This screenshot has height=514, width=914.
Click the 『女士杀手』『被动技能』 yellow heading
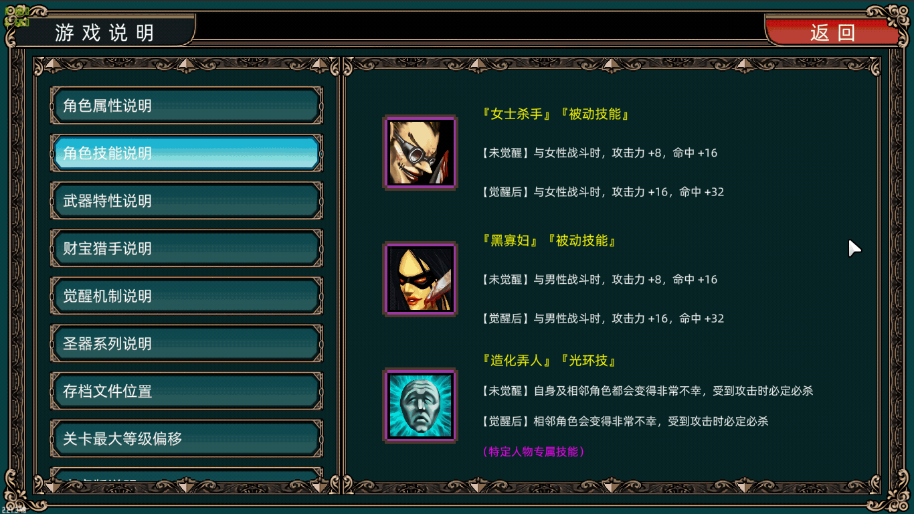tap(555, 114)
